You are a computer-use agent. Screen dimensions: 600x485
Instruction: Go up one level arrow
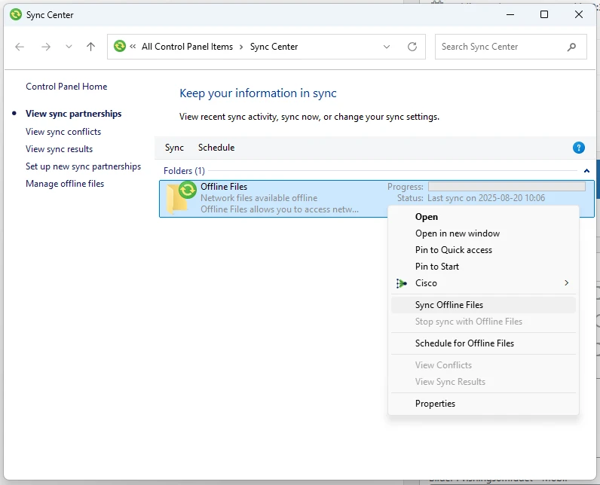tap(90, 47)
